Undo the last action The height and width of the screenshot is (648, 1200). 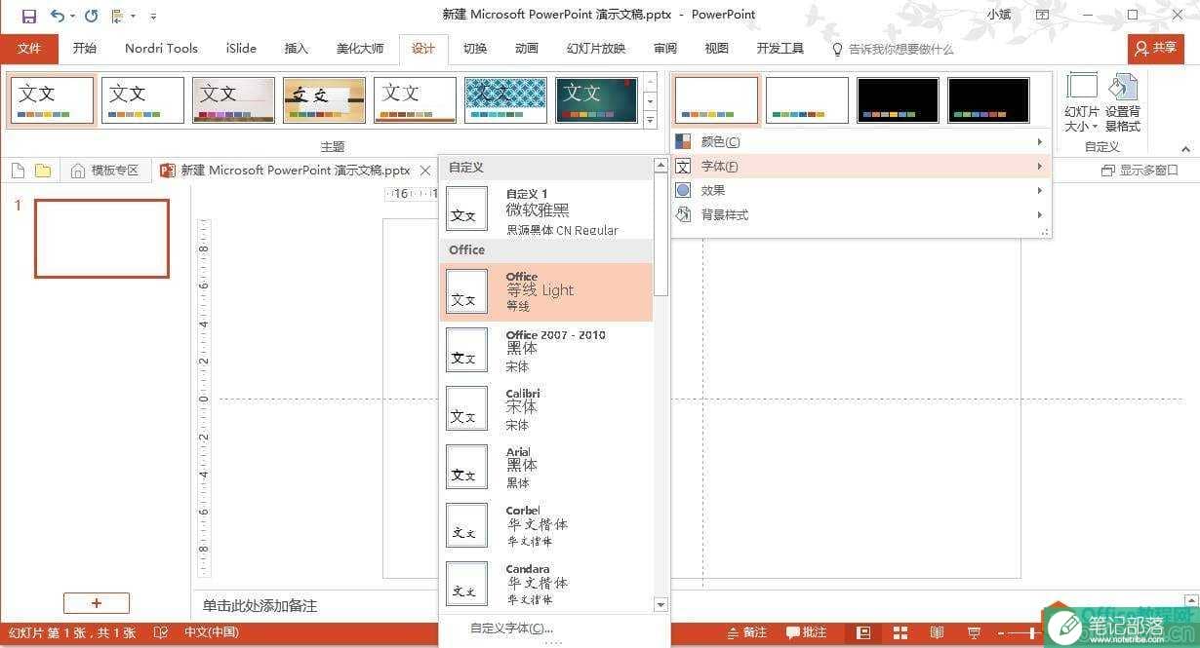point(58,16)
